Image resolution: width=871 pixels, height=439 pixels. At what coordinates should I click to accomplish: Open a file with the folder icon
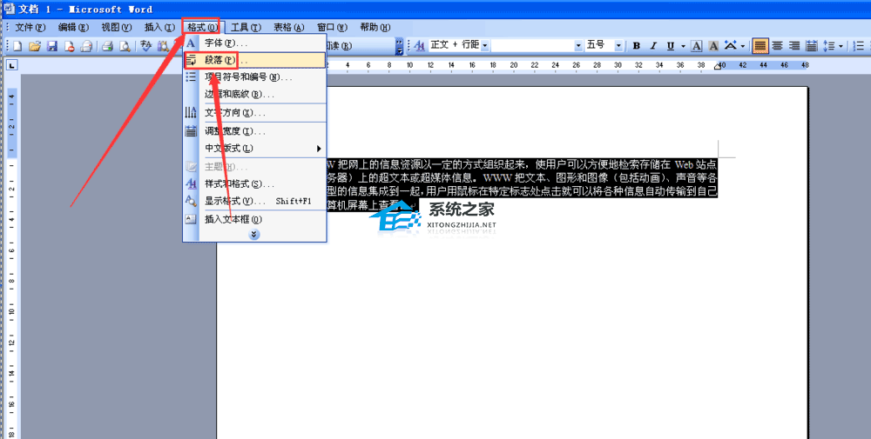(x=35, y=46)
